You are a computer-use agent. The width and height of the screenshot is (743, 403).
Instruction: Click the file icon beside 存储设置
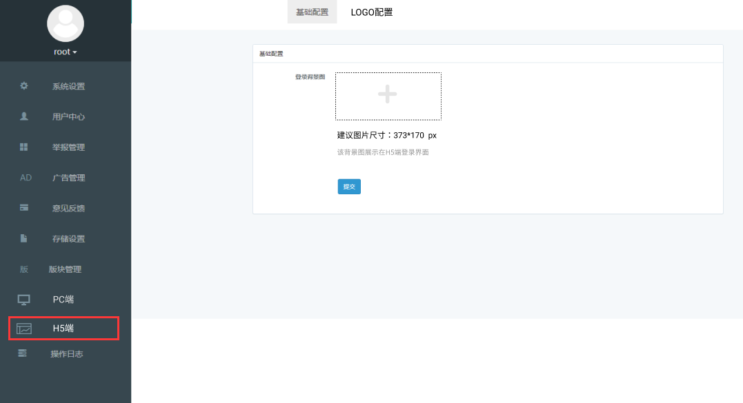click(x=23, y=238)
